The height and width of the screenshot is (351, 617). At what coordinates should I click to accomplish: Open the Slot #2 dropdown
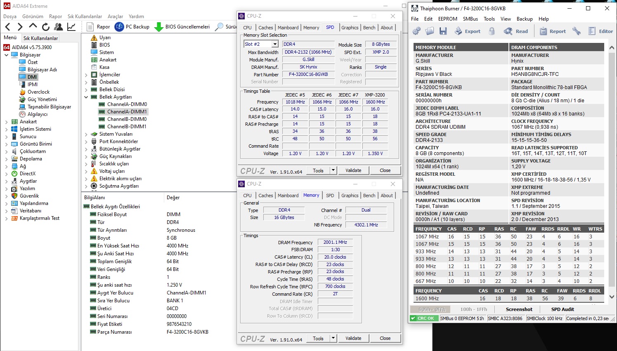coord(274,44)
